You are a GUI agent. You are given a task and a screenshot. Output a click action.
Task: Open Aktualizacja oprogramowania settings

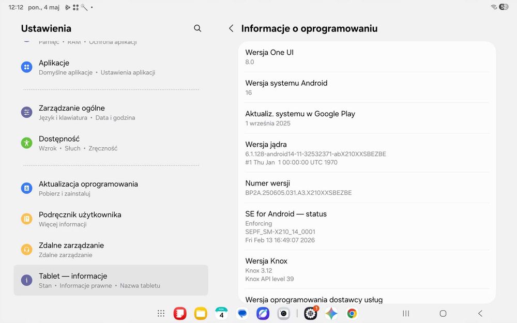[x=111, y=188]
